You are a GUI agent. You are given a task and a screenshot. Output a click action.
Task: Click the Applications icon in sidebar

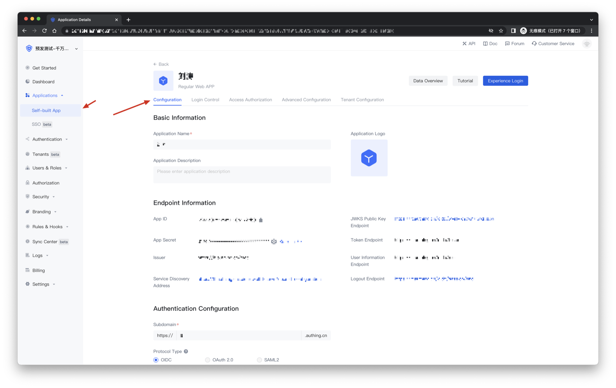27,95
